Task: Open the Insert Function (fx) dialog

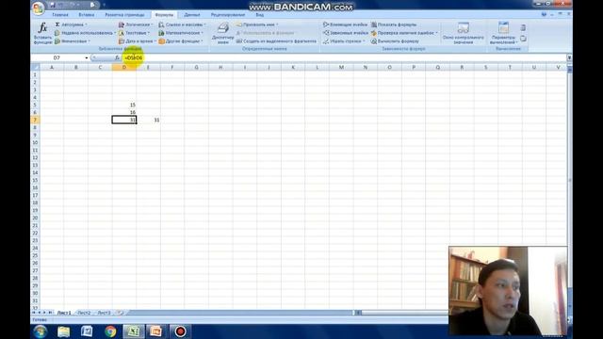Action: (x=42, y=33)
